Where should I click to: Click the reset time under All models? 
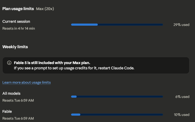18,101
